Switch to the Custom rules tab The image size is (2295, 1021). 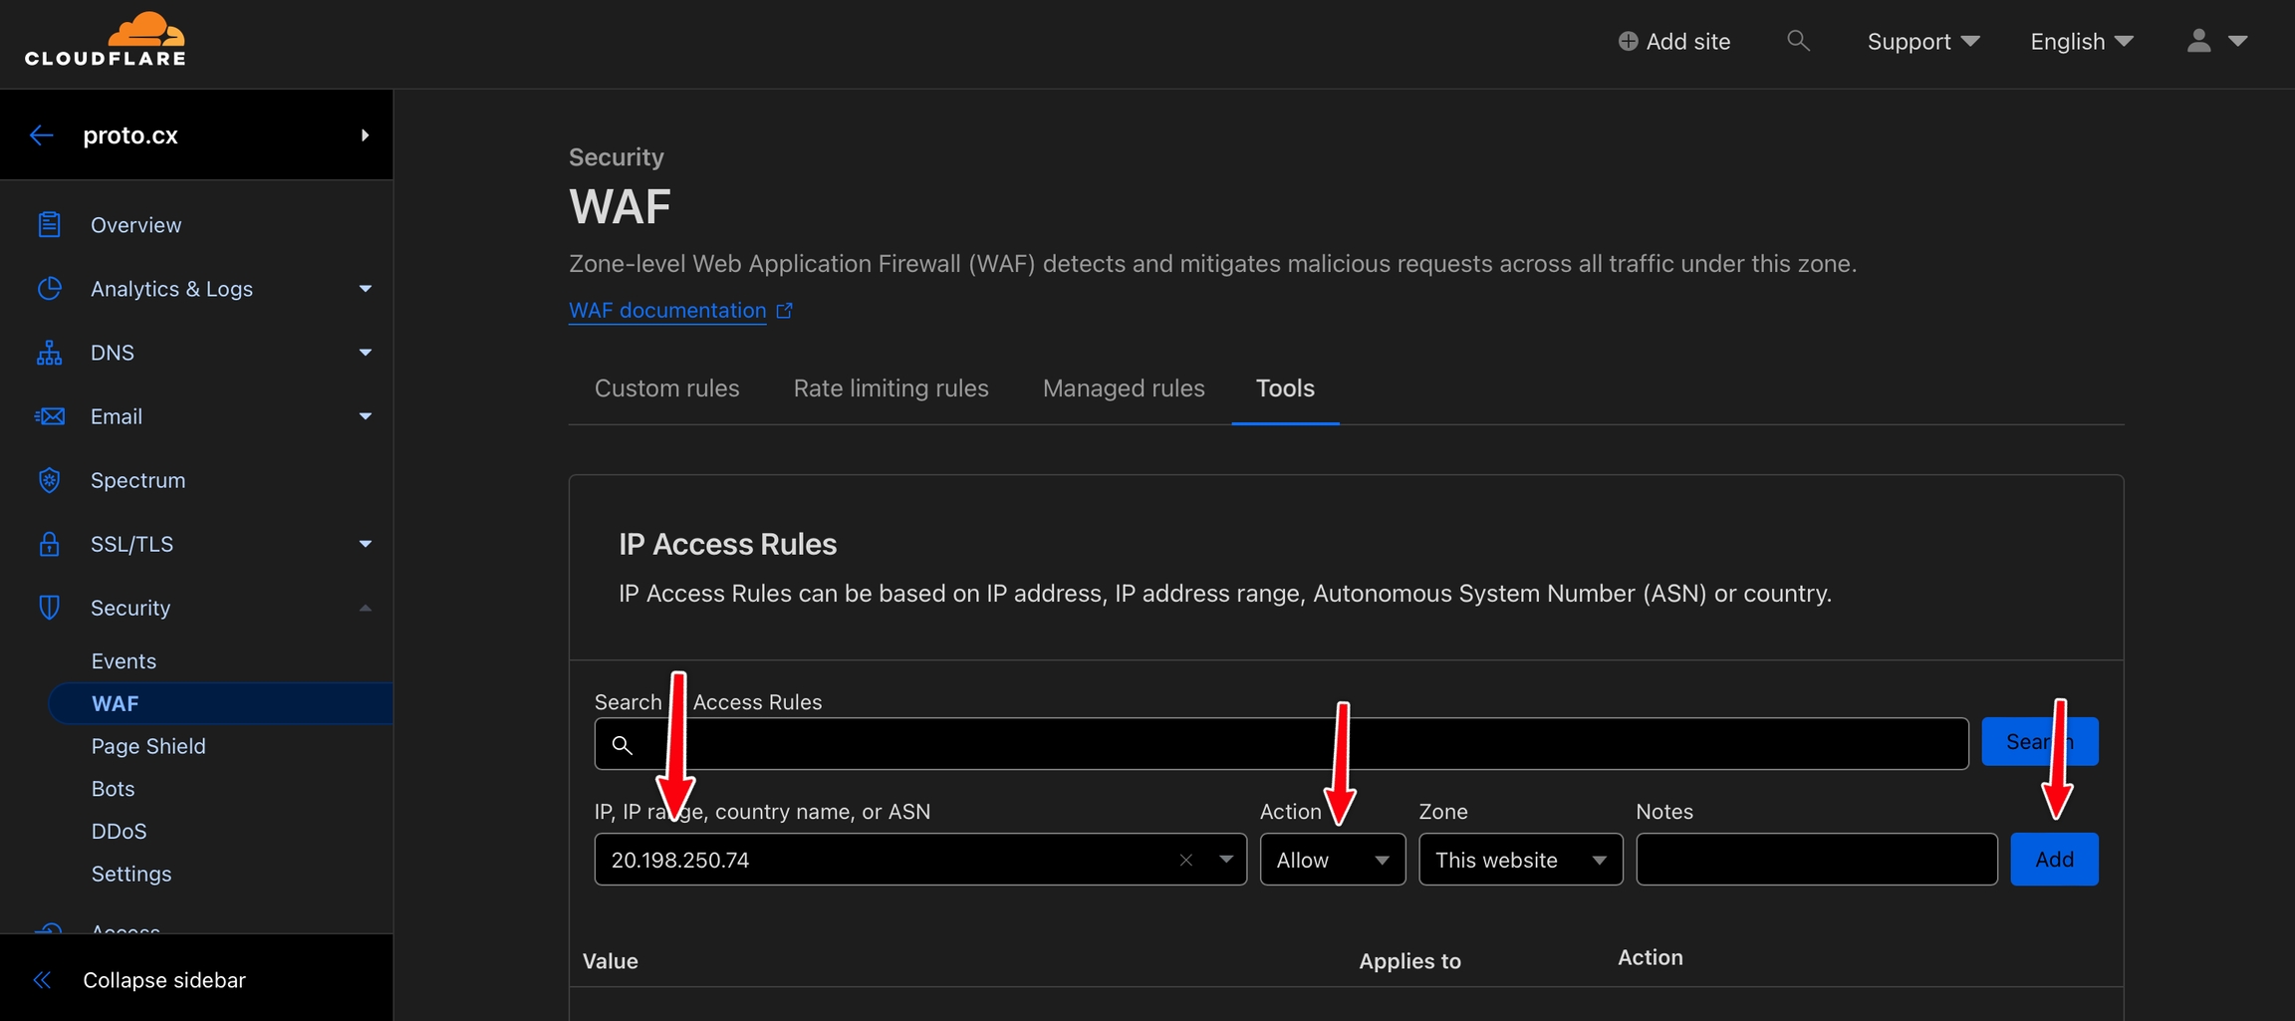coord(666,388)
